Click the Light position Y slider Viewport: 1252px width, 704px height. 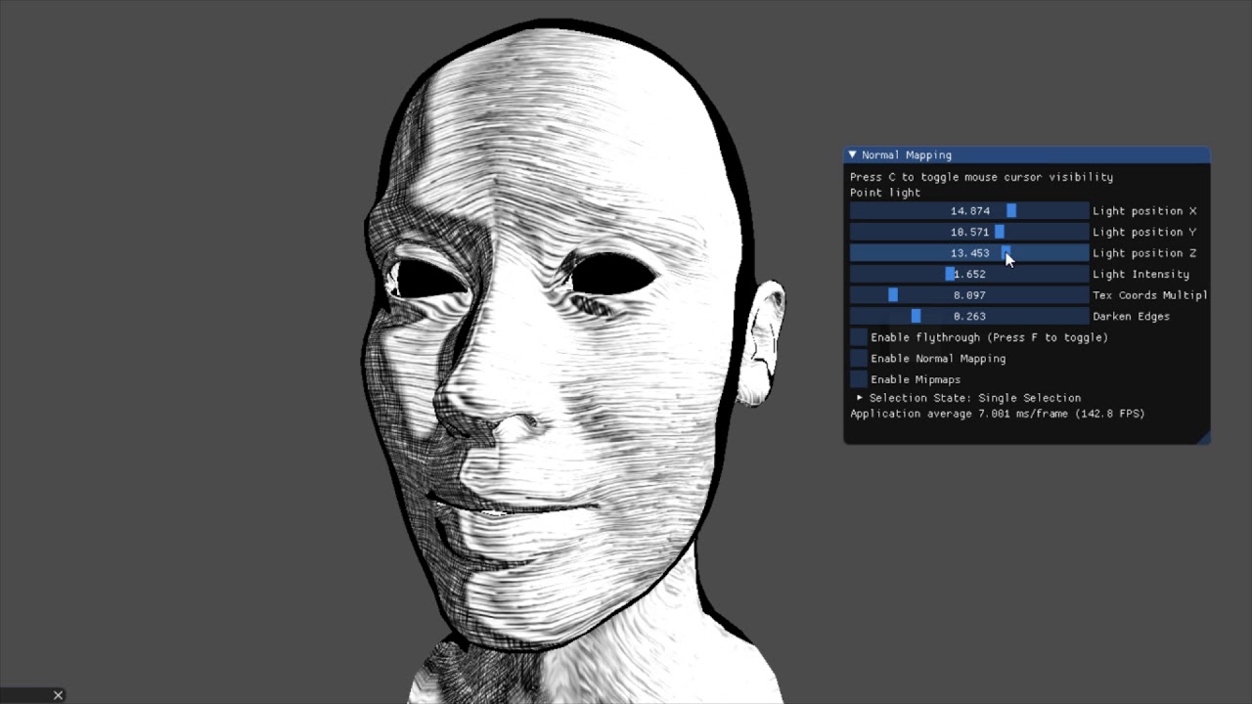click(969, 232)
